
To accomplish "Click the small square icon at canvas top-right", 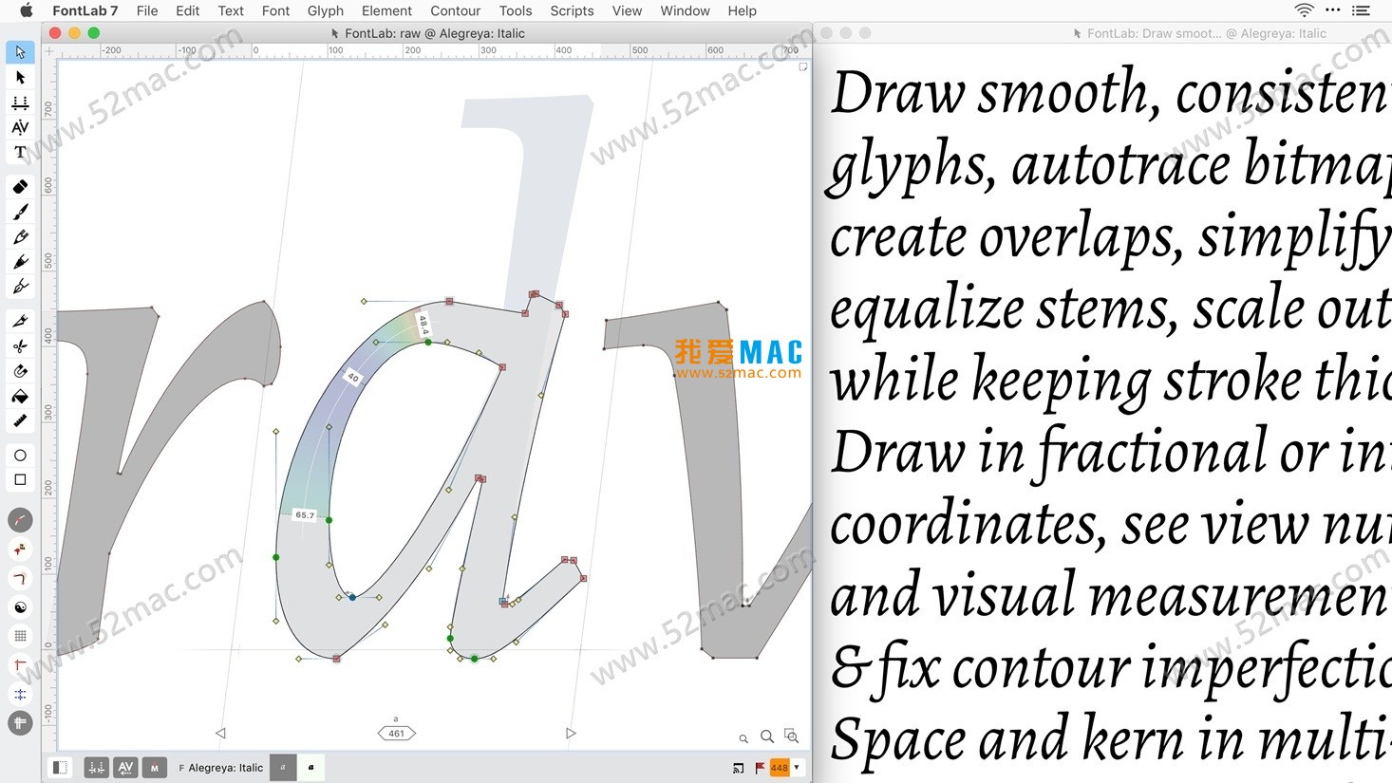I will (803, 66).
